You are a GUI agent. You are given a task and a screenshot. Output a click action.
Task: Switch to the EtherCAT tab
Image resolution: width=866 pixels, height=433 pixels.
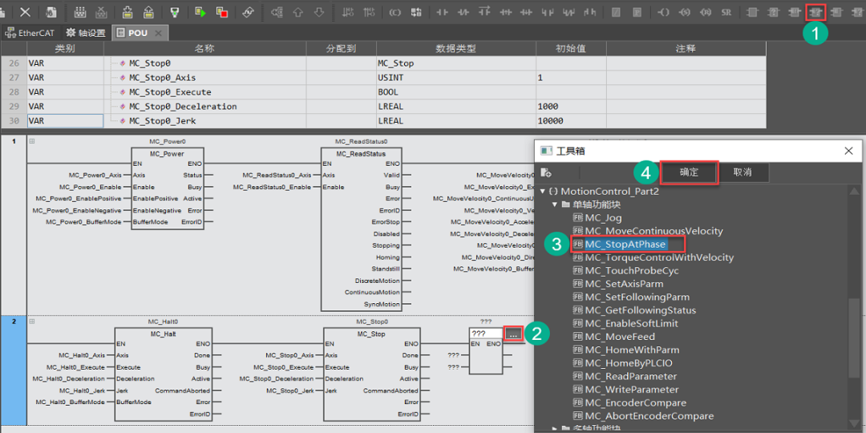30,33
